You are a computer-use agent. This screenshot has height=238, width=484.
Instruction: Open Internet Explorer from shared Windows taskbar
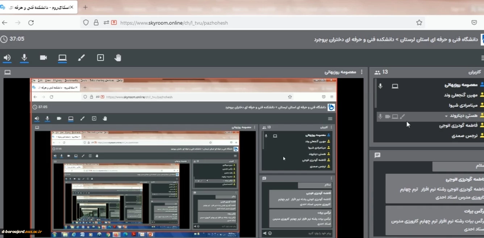[74, 234]
